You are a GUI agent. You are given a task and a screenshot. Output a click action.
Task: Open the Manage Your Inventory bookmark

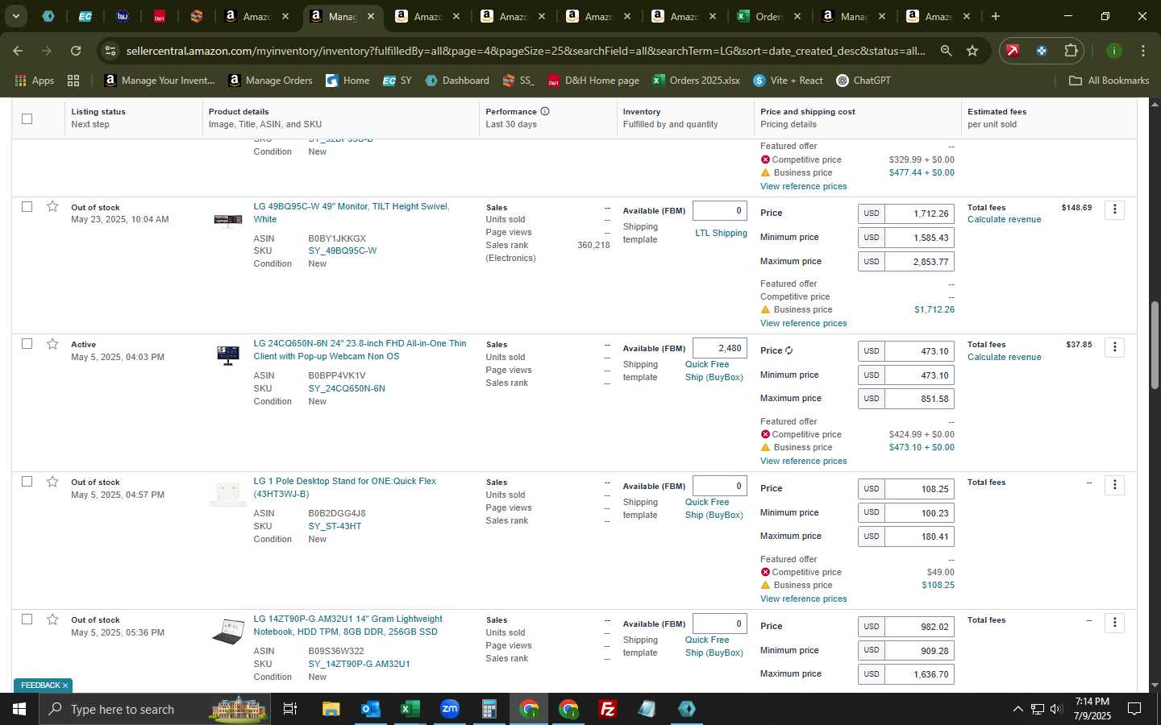pos(160,81)
